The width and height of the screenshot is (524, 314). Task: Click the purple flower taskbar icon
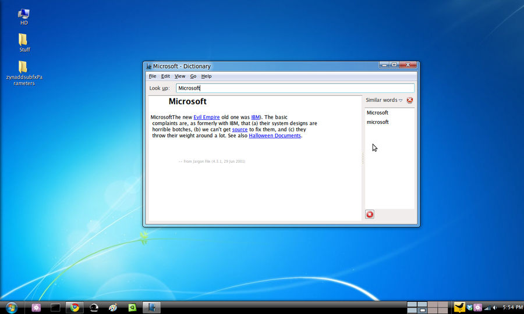click(36, 308)
